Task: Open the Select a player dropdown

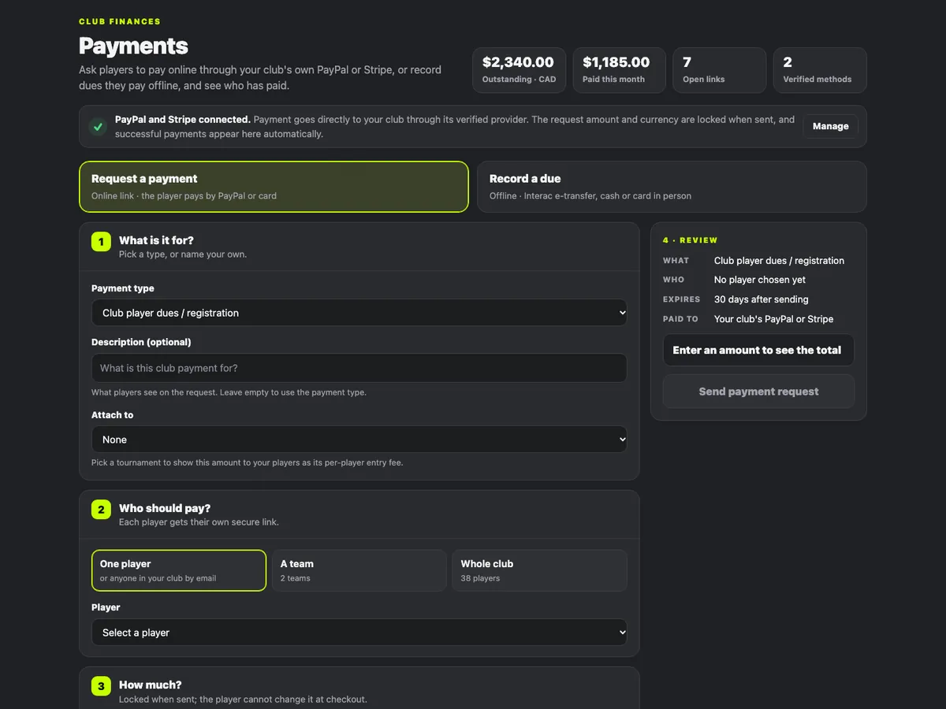Action: 359,633
